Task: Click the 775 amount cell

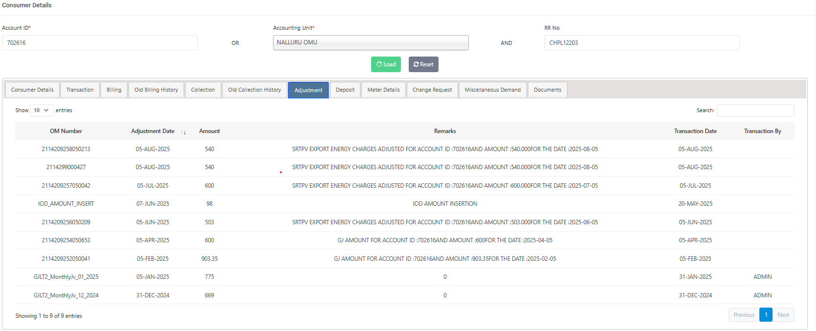Action: (209, 277)
